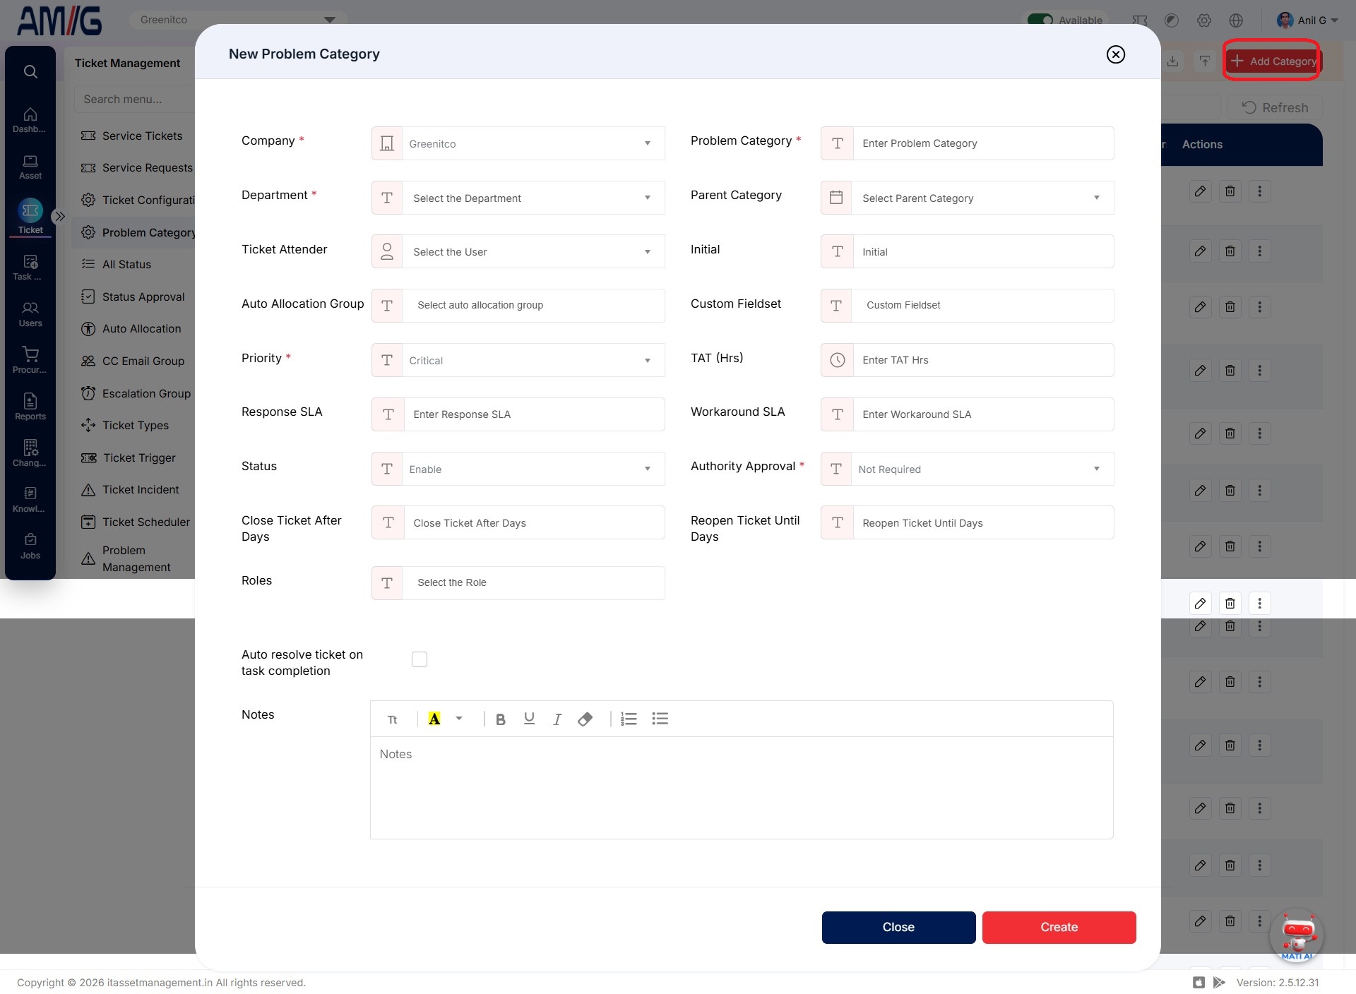Screen dimensions: 1356x994
Task: Insert bulleted list in Notes editor
Action: coord(660,719)
